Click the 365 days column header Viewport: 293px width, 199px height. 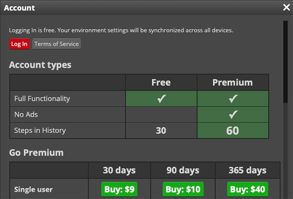248,170
